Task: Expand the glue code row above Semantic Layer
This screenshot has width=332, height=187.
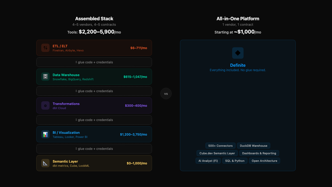Action: 94,149
